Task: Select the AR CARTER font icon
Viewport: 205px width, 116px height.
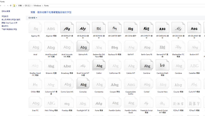Action: click(115, 28)
